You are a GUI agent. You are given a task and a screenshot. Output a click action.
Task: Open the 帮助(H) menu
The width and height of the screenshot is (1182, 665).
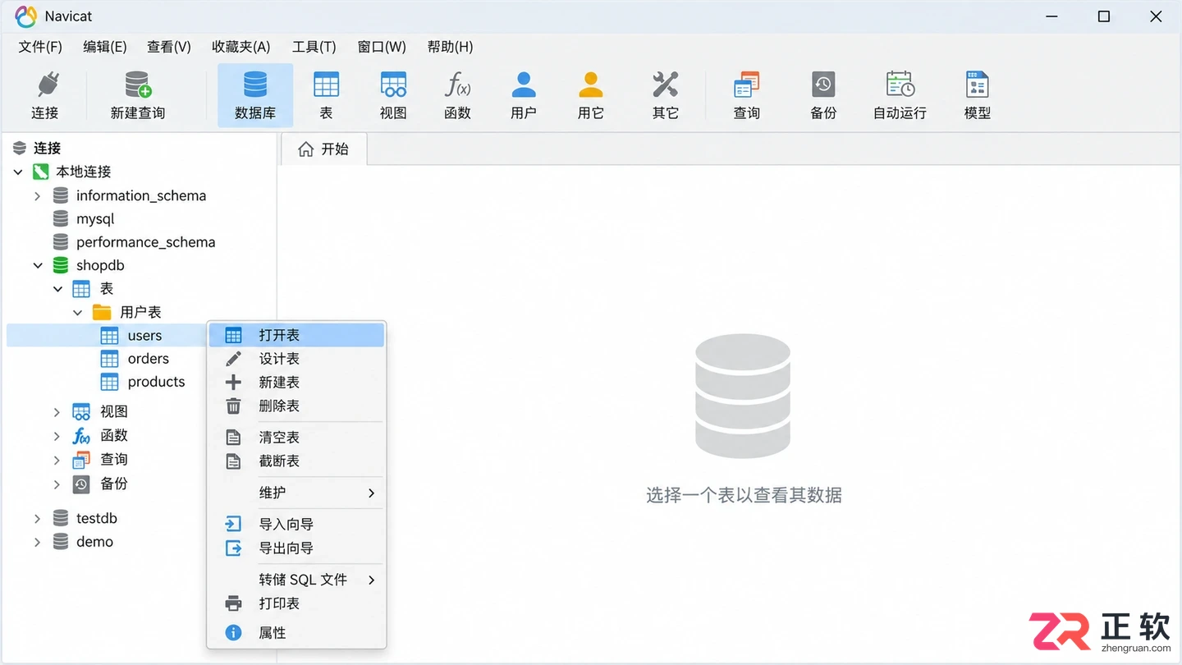click(x=450, y=47)
